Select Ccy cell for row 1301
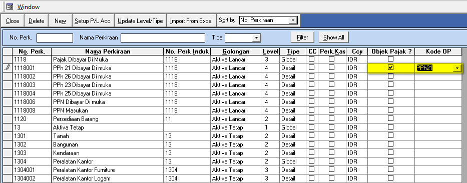The height and width of the screenshot is (183, 467). tap(357, 136)
